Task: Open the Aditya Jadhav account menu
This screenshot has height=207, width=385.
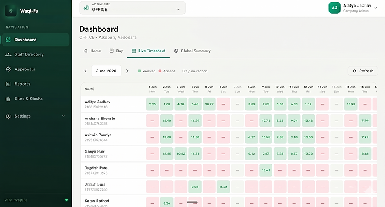Action: (353, 8)
